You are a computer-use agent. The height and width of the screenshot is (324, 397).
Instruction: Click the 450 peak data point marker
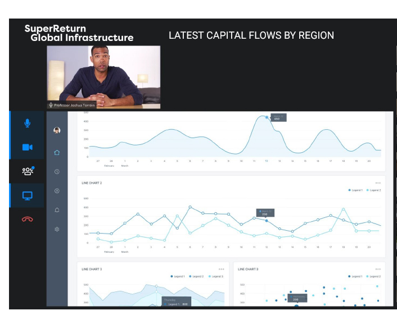pyautogui.click(x=267, y=118)
